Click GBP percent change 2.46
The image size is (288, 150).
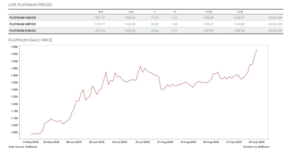point(174,24)
